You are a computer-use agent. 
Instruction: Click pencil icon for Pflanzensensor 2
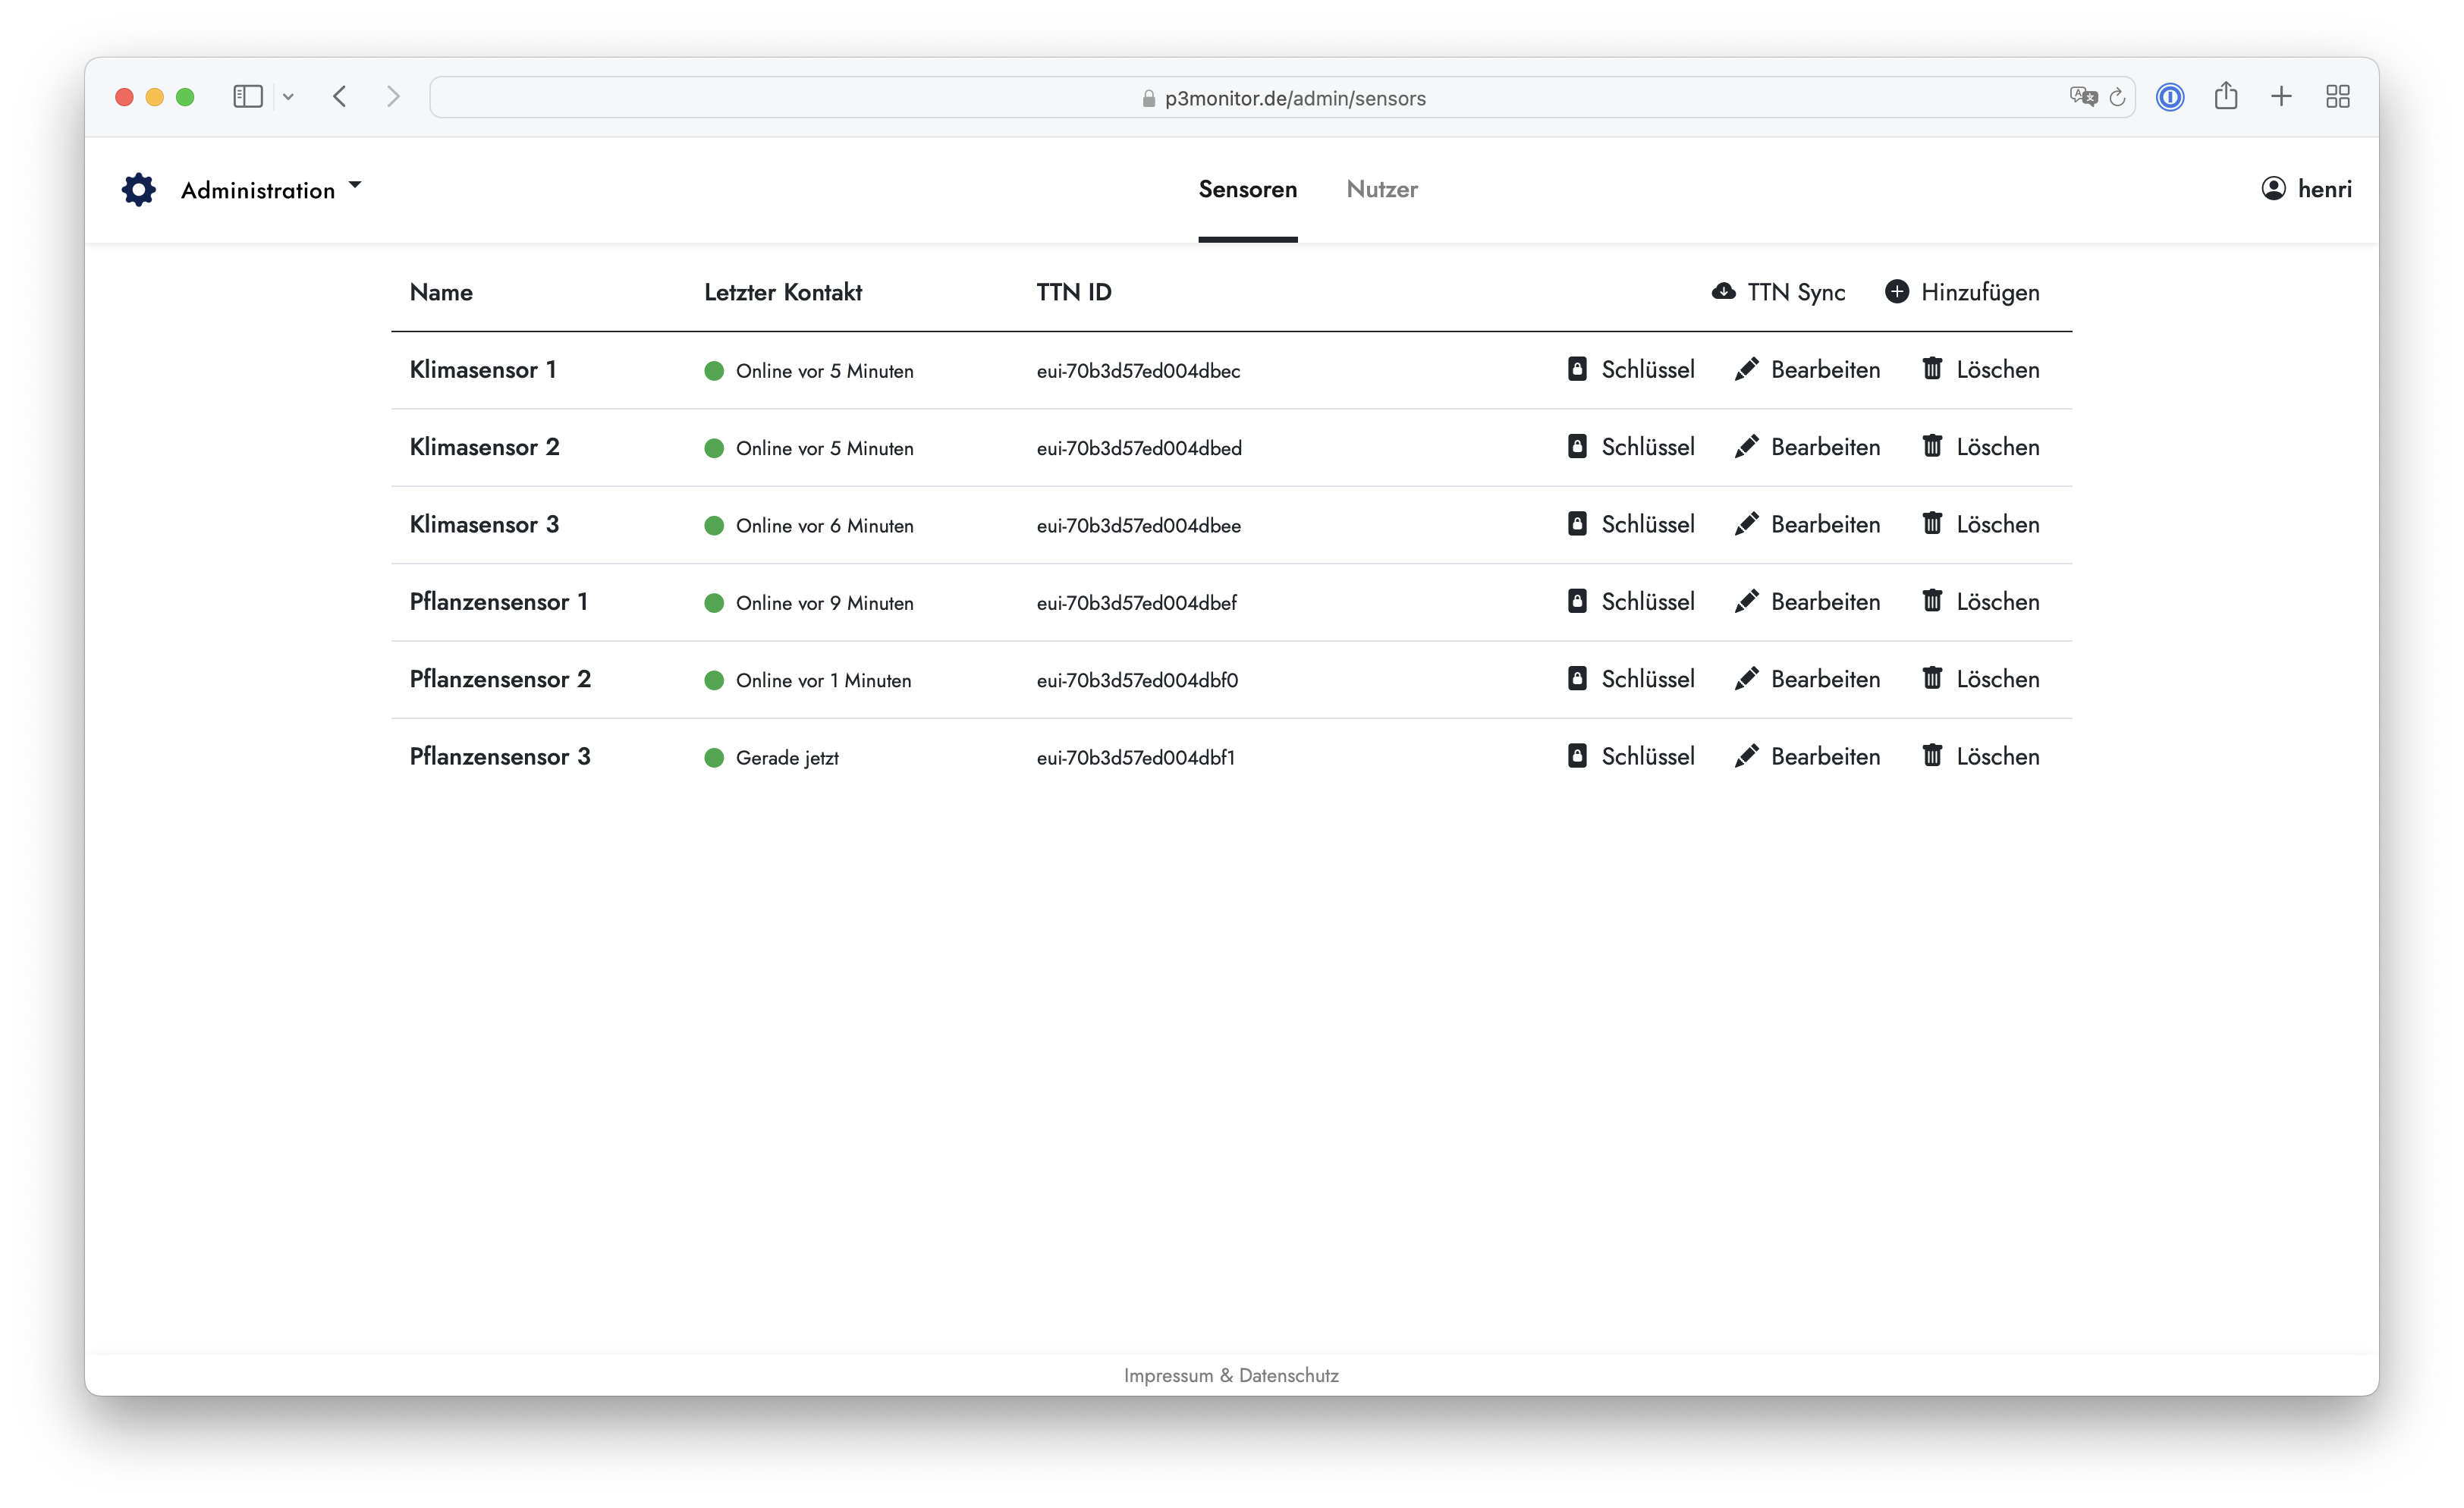tap(1746, 678)
